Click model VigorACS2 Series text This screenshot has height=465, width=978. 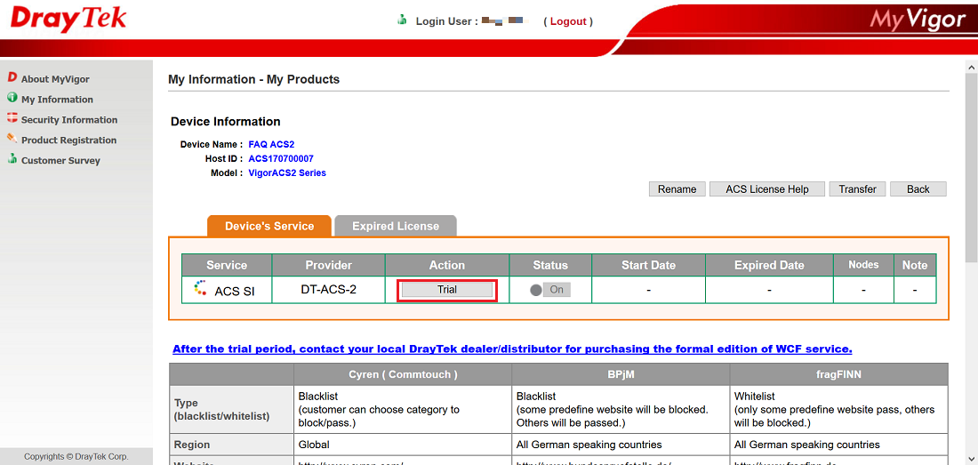(x=287, y=172)
